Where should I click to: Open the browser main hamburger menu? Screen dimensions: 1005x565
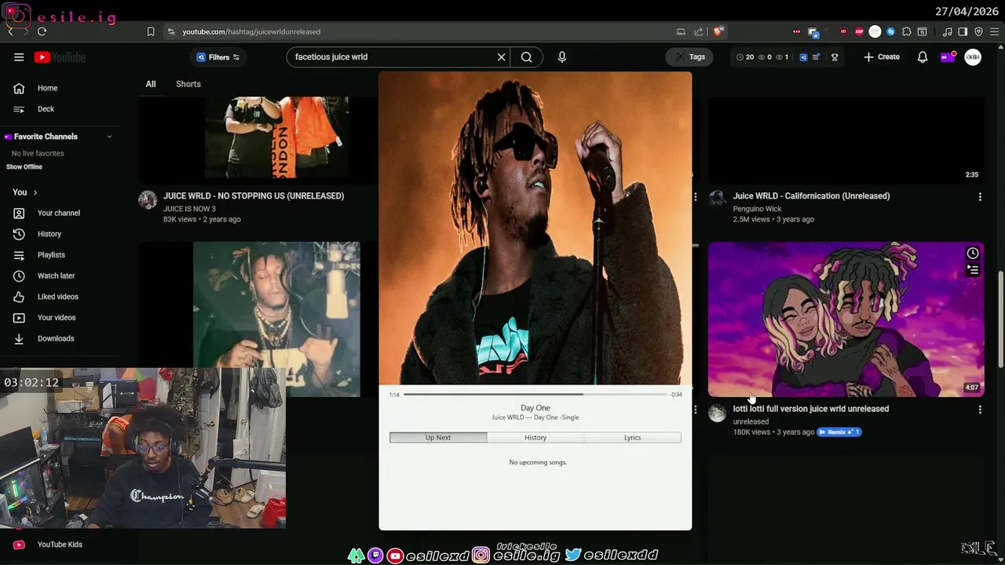coord(993,31)
